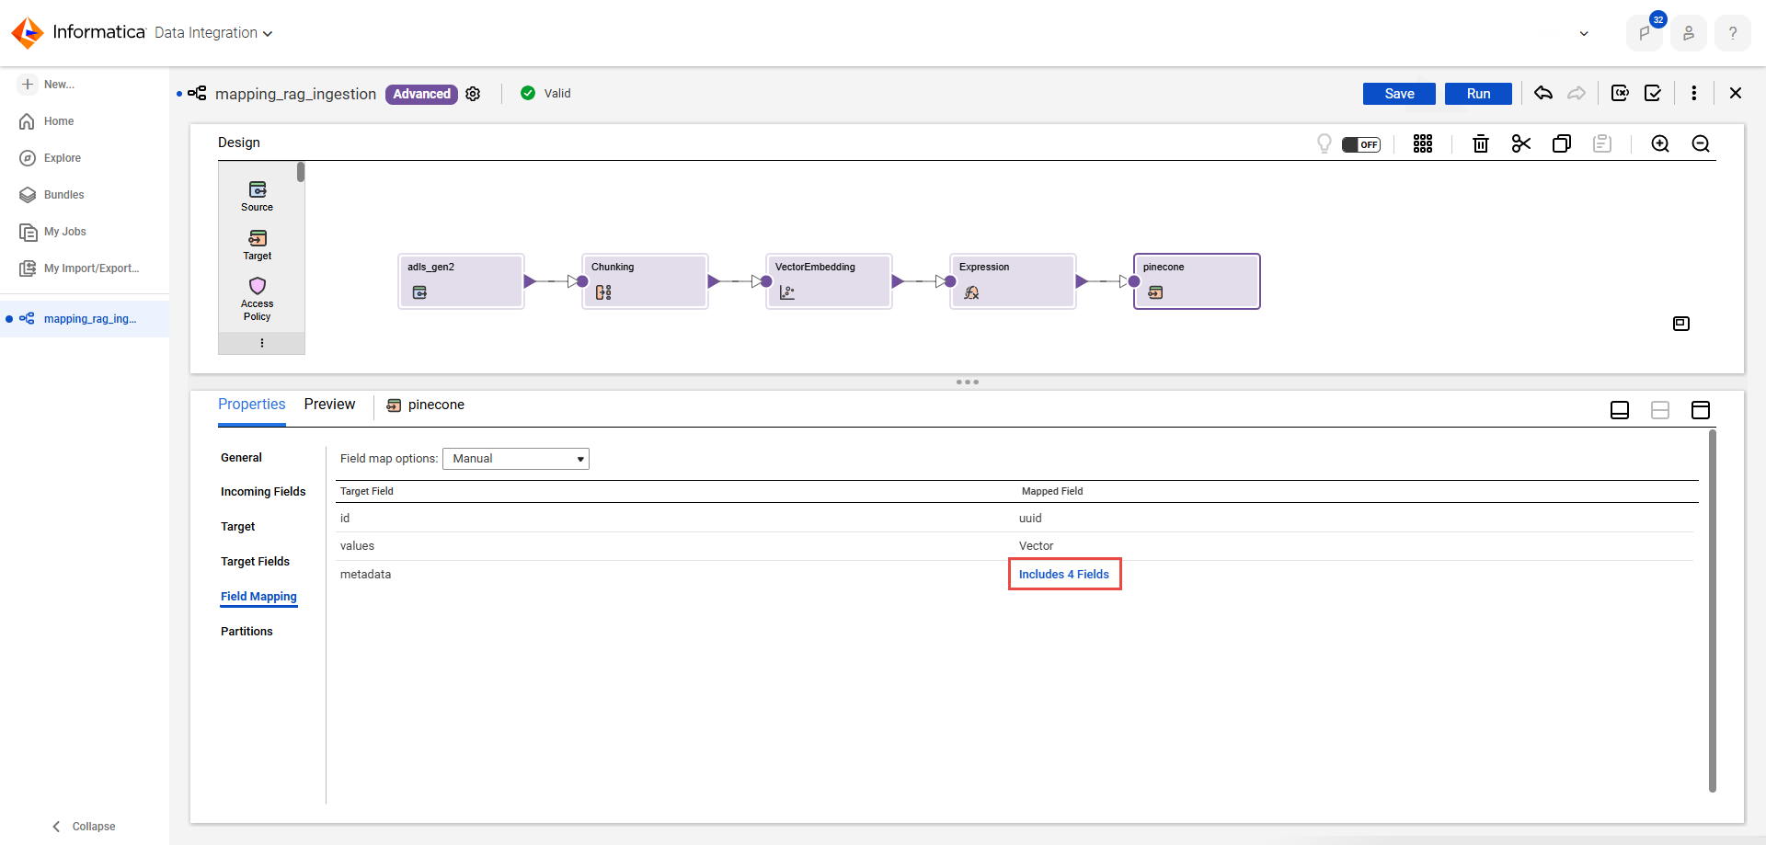The height and width of the screenshot is (845, 1766).
Task: Open the General properties section
Action: [241, 458]
